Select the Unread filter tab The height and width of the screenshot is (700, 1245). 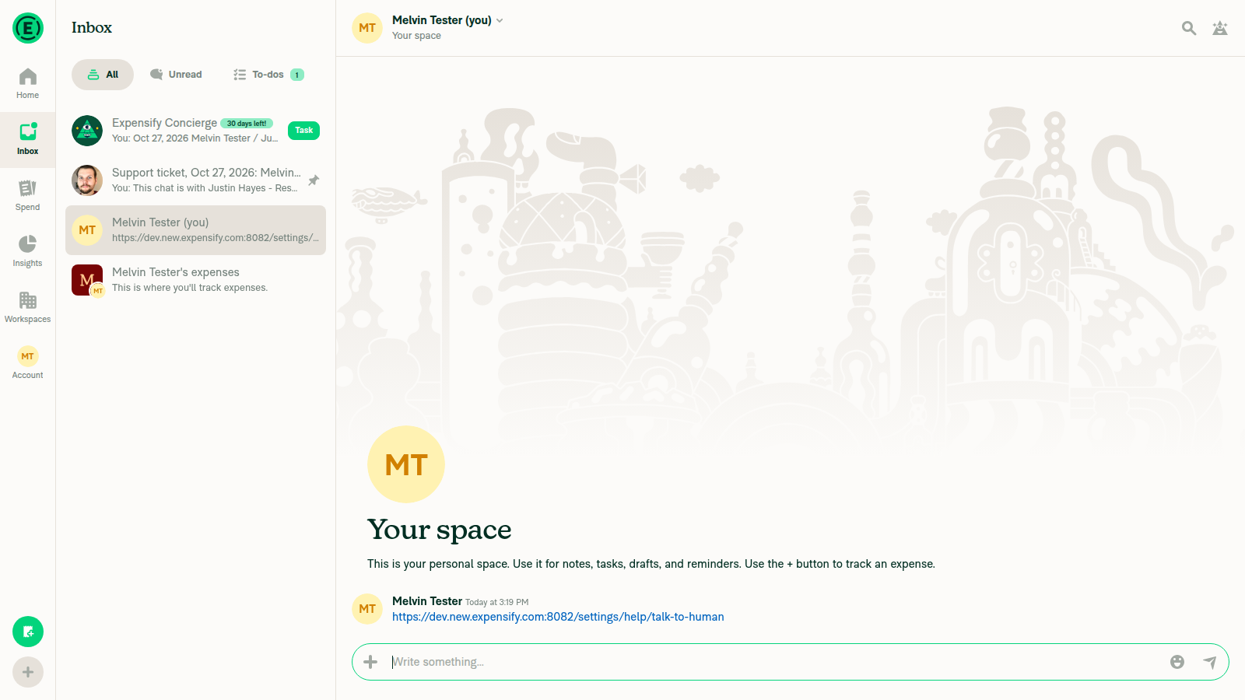(x=176, y=75)
